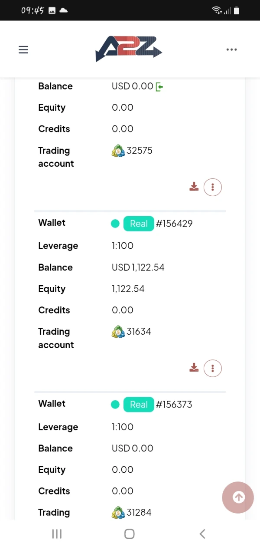Tap green status dot for wallet #156429

(115, 224)
